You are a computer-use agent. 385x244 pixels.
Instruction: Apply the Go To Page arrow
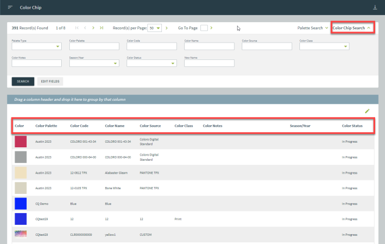(211, 28)
